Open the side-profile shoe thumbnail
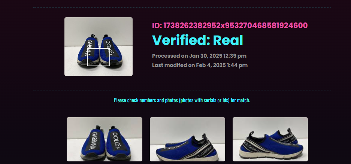 click(187, 139)
